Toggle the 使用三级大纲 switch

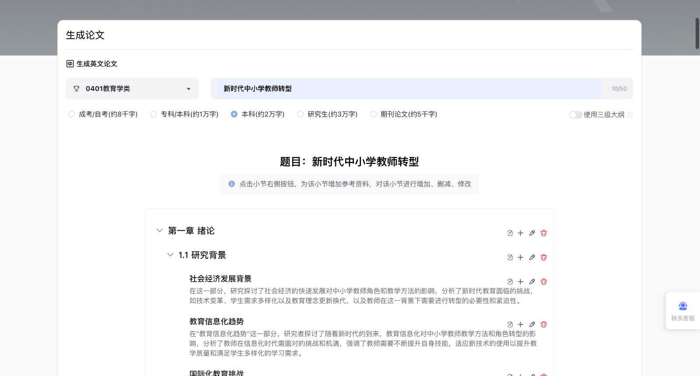[x=575, y=115]
